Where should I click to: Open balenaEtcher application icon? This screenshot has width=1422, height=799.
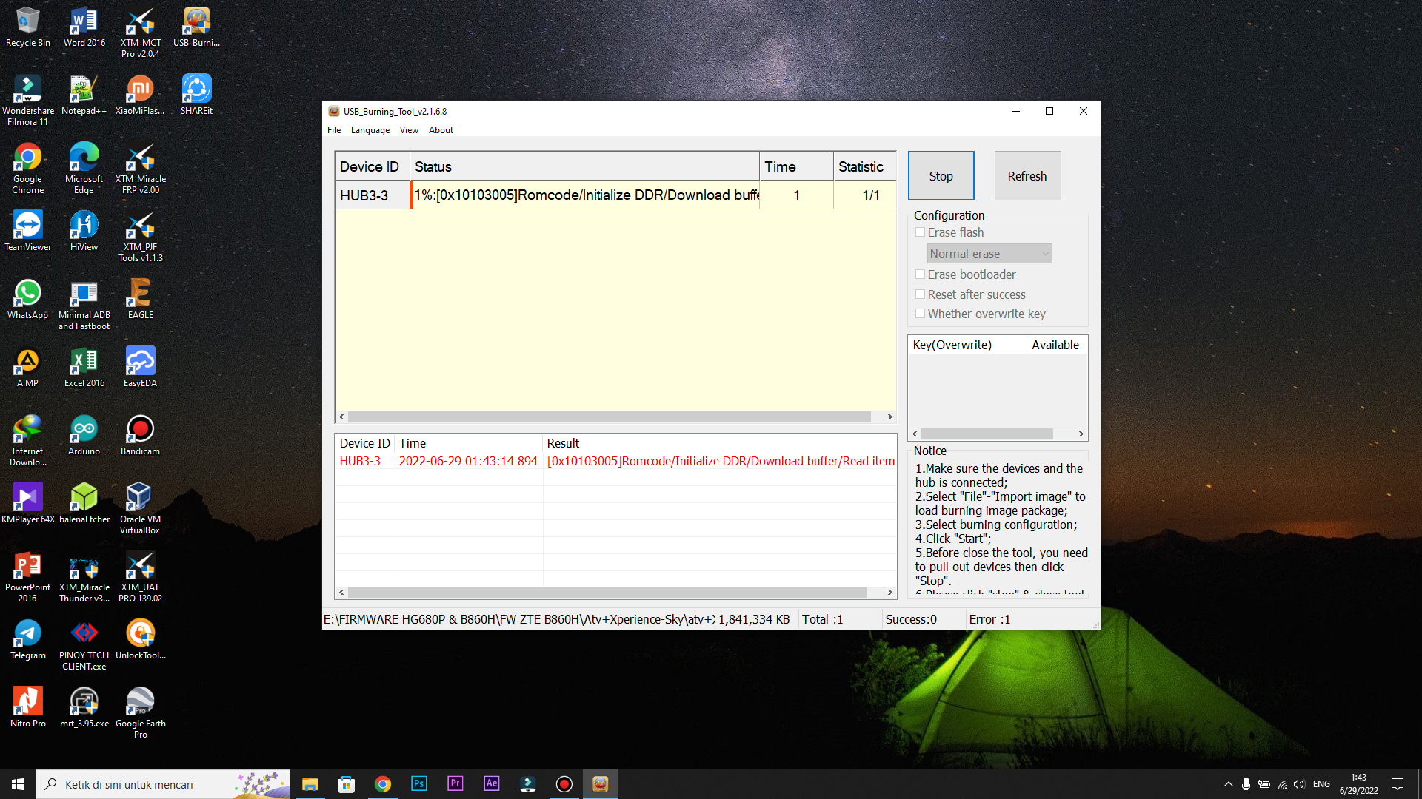point(82,498)
